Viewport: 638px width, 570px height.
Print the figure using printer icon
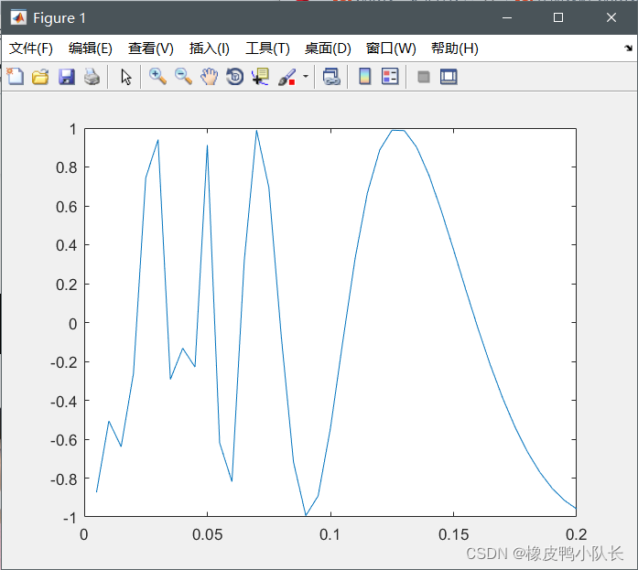pos(92,77)
